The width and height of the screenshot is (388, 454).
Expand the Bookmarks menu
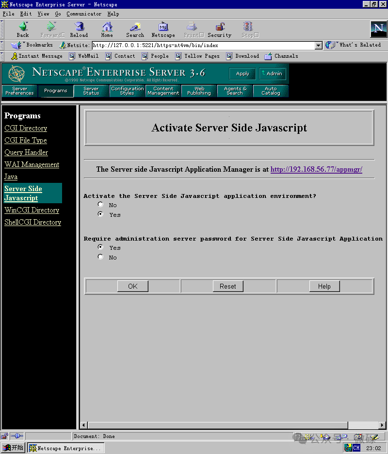point(36,44)
